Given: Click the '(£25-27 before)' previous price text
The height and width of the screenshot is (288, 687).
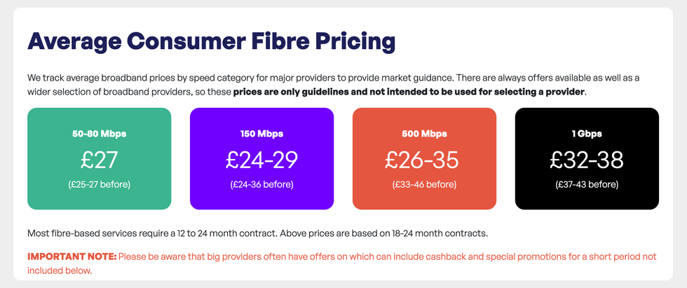Looking at the screenshot, I should point(99,185).
